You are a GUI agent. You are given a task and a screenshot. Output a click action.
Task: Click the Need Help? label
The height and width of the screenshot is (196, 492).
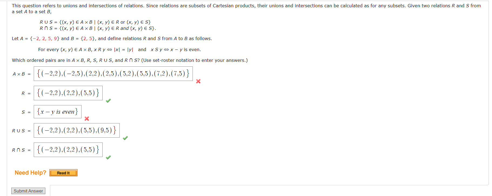coord(30,173)
